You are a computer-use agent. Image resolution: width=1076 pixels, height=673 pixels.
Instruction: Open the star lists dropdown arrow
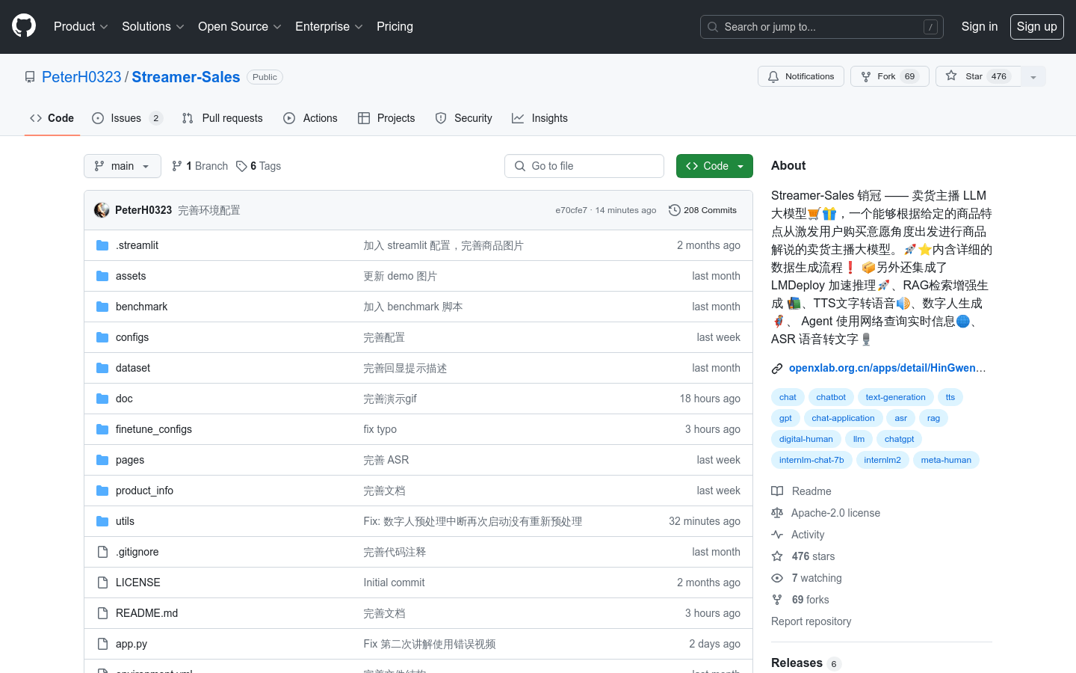tap(1033, 76)
